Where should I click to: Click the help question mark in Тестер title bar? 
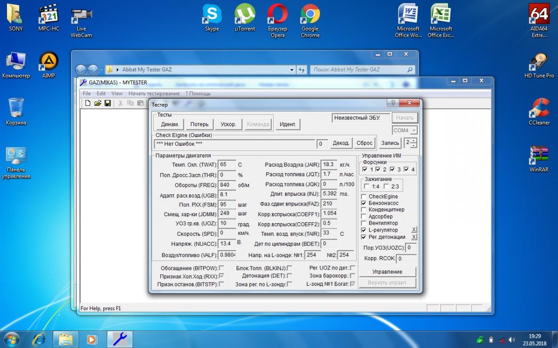tap(393, 103)
